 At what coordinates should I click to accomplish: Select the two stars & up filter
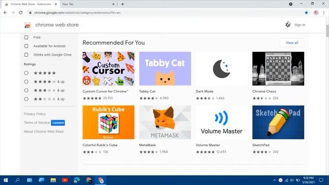tap(26, 99)
